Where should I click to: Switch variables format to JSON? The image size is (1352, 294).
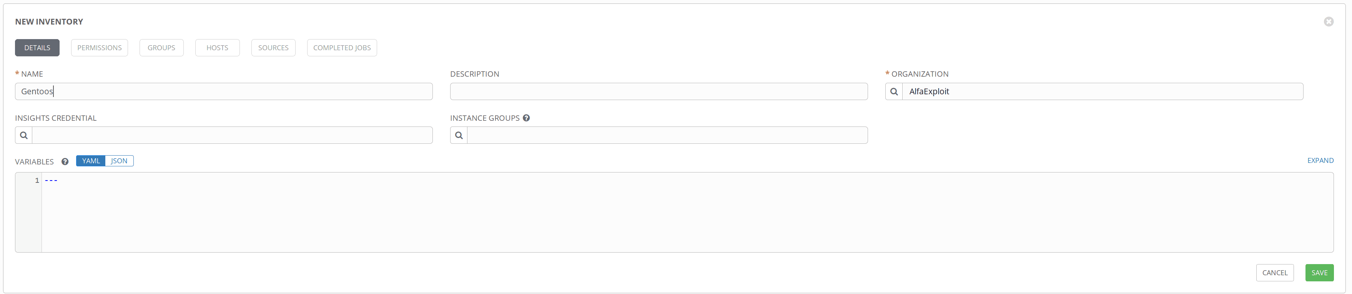[119, 161]
